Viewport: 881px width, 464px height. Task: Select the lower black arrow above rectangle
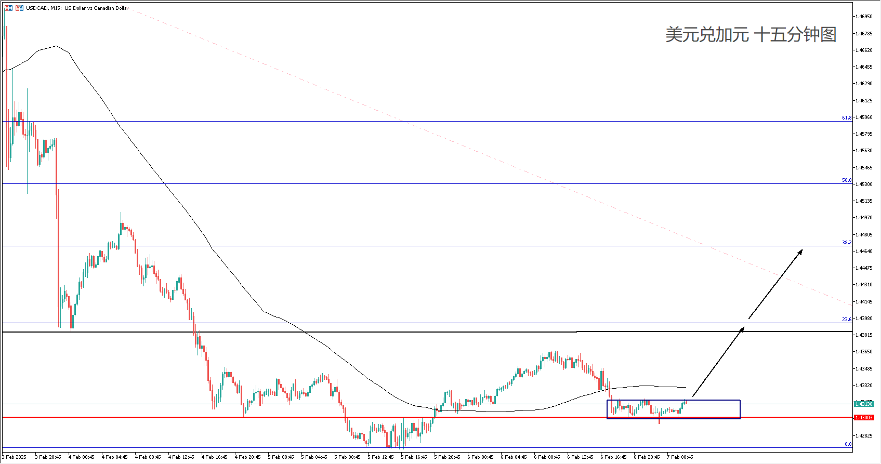tap(718, 362)
